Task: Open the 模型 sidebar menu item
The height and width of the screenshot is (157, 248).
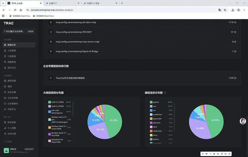Action: 19,86
